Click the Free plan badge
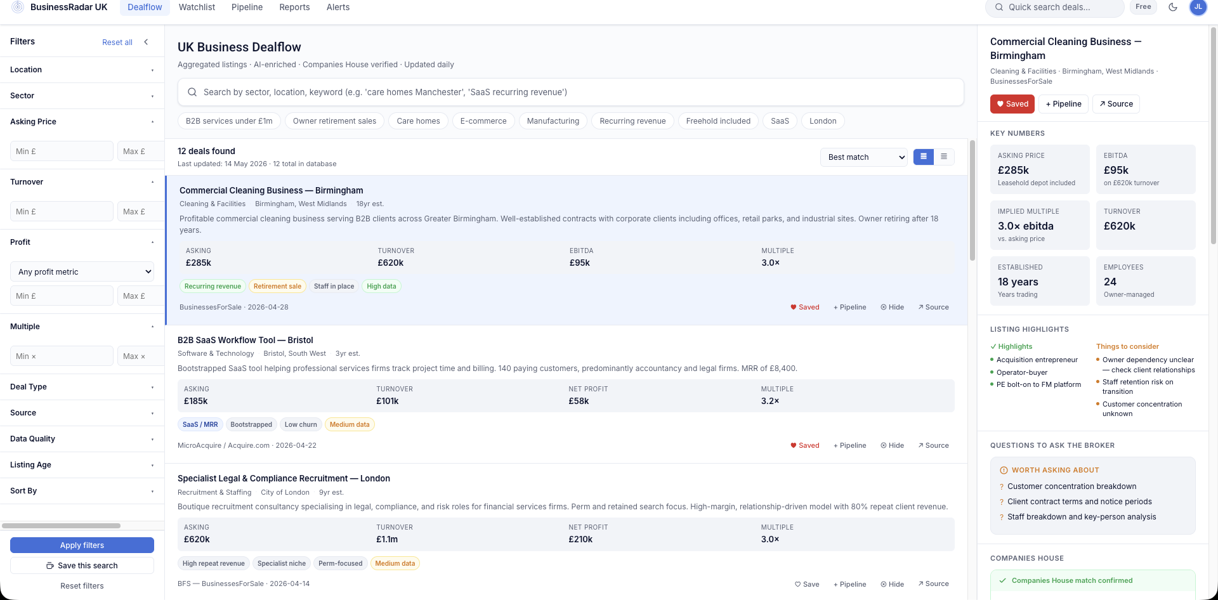The width and height of the screenshot is (1218, 600). (1143, 7)
